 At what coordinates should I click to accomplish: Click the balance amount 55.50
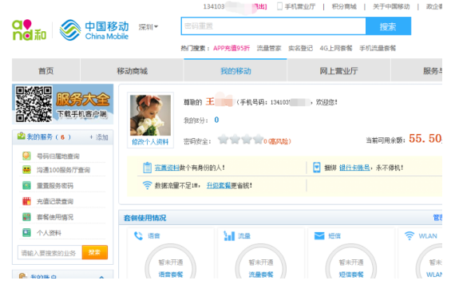point(425,138)
